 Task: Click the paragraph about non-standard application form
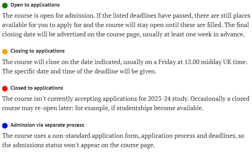tap(123, 141)
